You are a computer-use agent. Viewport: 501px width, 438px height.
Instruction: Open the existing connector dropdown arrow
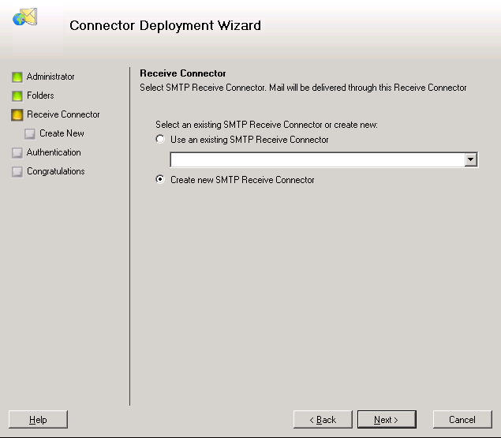(471, 159)
